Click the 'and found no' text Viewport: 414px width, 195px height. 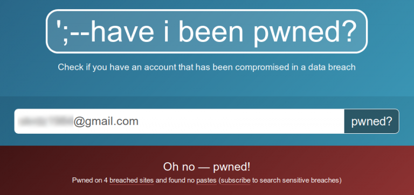tap(175, 180)
